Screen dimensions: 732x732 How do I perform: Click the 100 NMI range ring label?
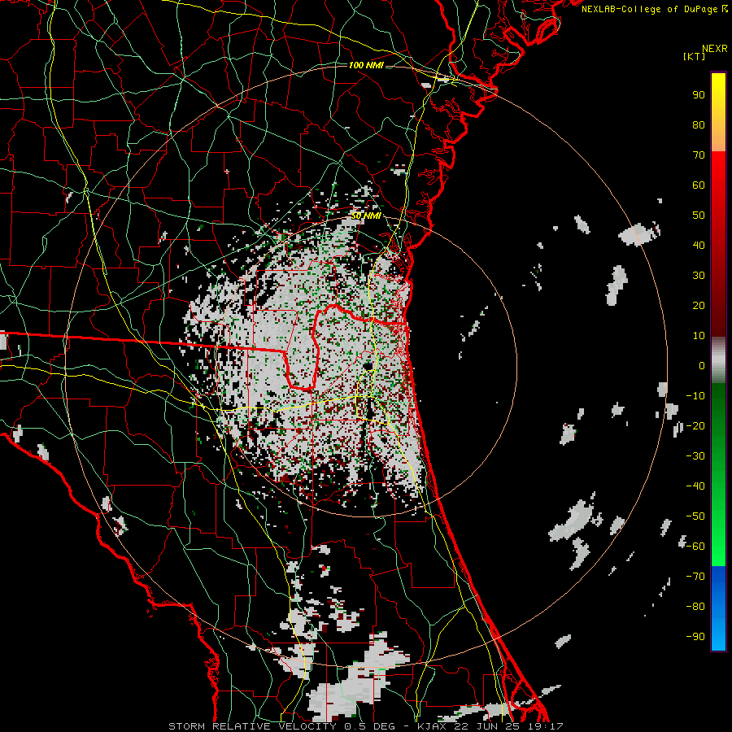[x=366, y=65]
